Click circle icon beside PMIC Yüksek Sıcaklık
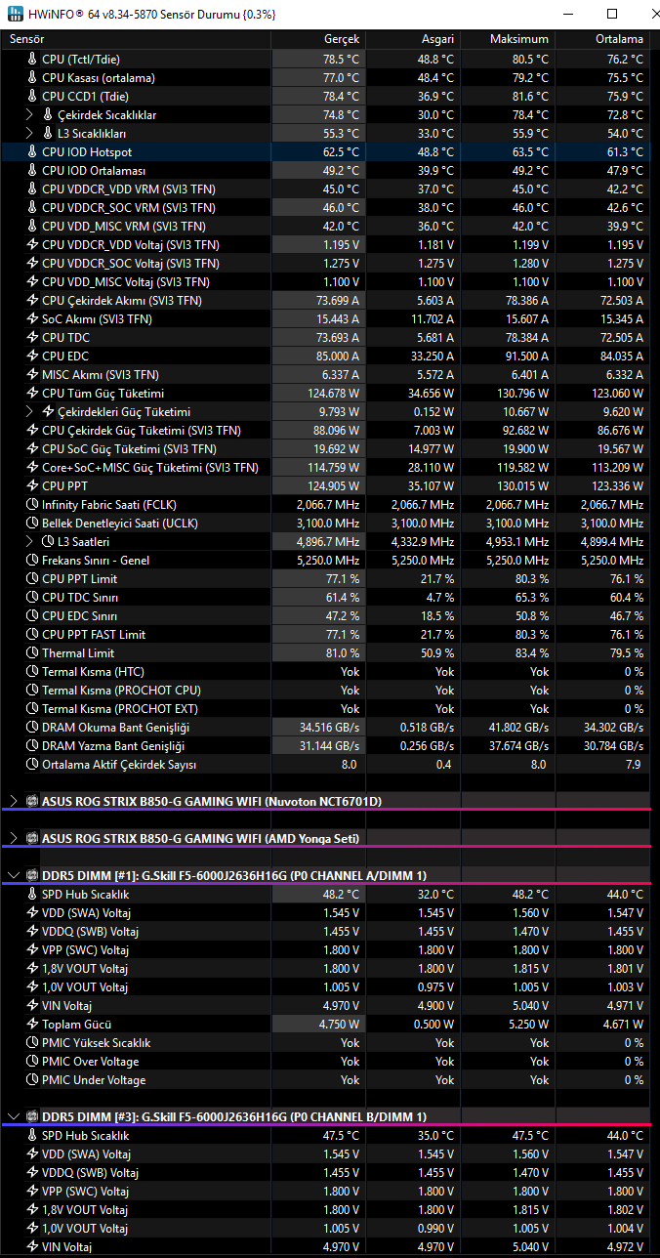The image size is (660, 1258). [32, 1042]
